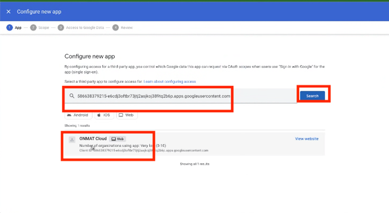Click into the client ID search field

[x=180, y=96]
